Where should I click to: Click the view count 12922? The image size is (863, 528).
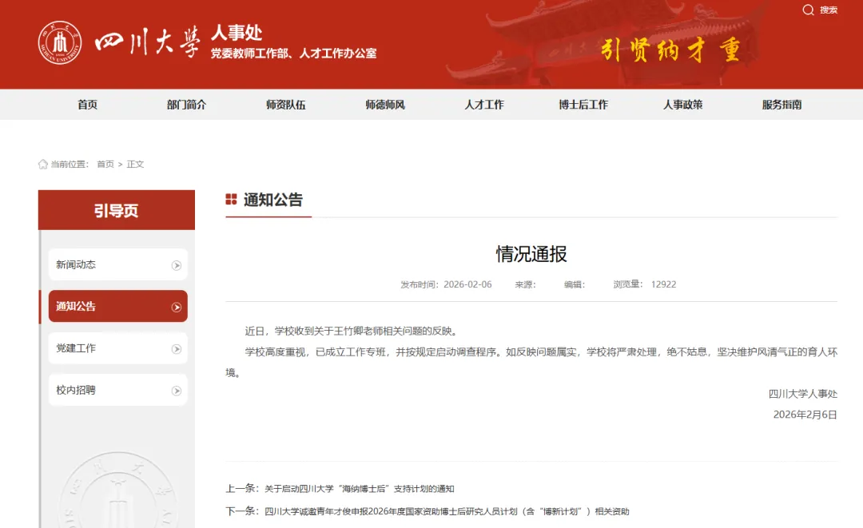(664, 284)
